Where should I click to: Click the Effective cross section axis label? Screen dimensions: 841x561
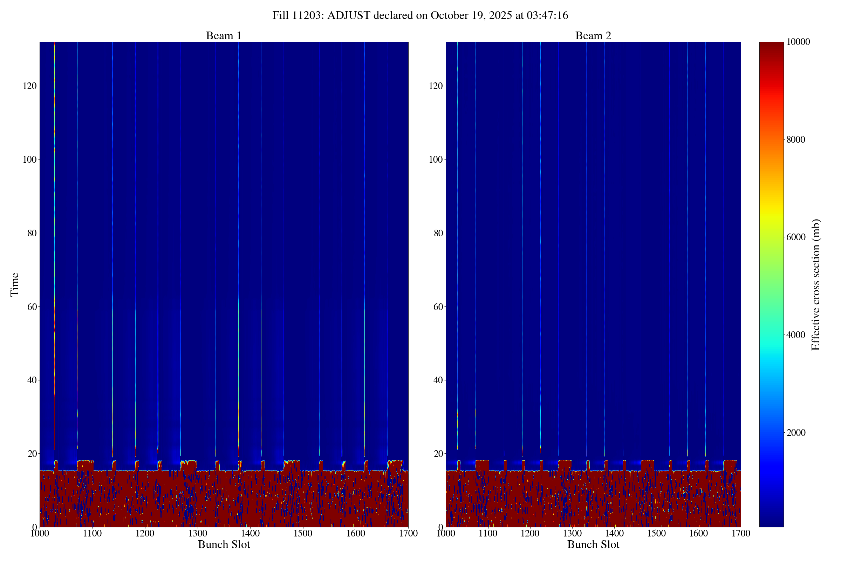tap(815, 284)
